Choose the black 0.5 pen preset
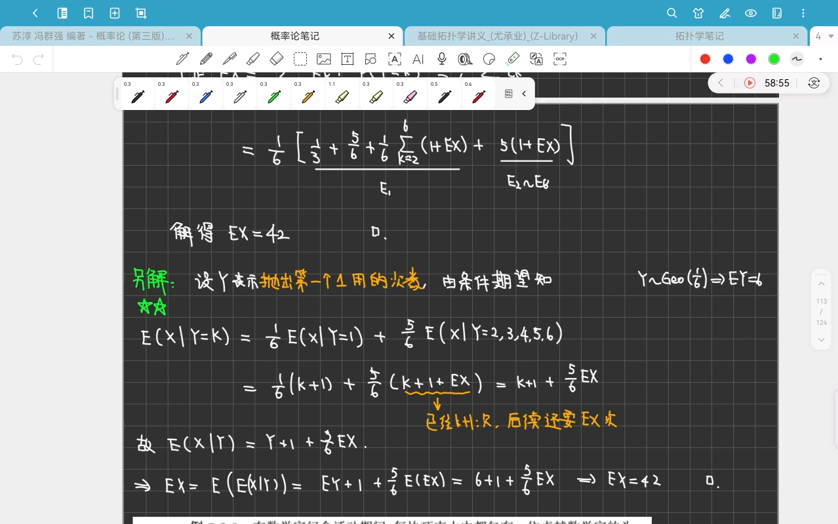The image size is (838, 524). point(445,94)
